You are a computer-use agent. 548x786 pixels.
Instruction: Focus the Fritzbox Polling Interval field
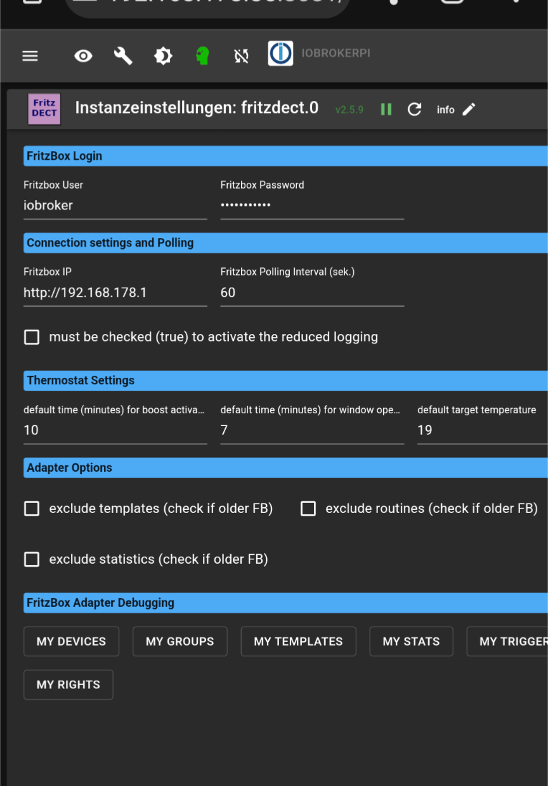[312, 293]
